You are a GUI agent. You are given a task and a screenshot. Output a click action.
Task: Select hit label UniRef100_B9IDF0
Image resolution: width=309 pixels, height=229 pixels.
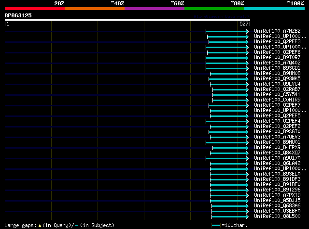point(277,185)
